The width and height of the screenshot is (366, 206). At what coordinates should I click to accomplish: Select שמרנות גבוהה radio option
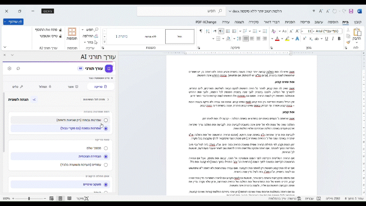(x=106, y=120)
